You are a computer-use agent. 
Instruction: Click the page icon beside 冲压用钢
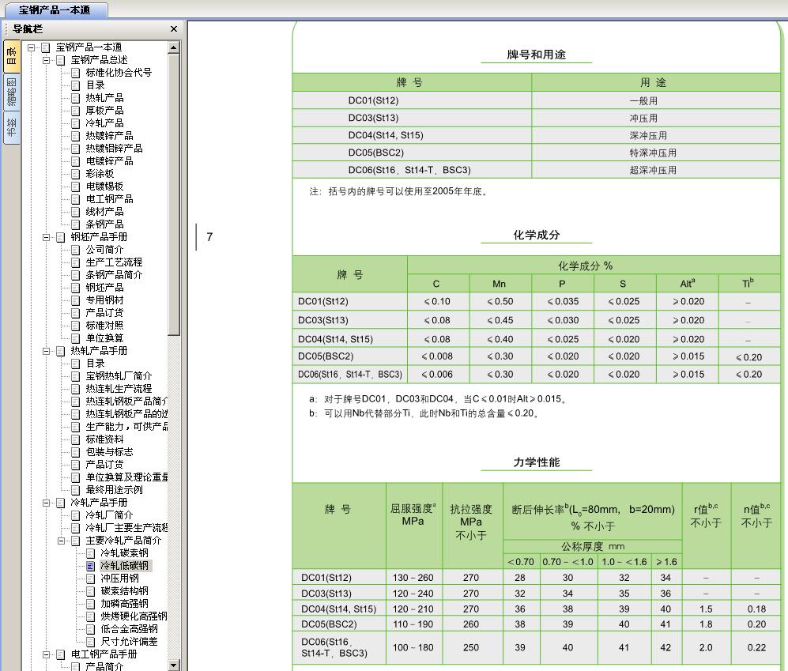(x=90, y=579)
